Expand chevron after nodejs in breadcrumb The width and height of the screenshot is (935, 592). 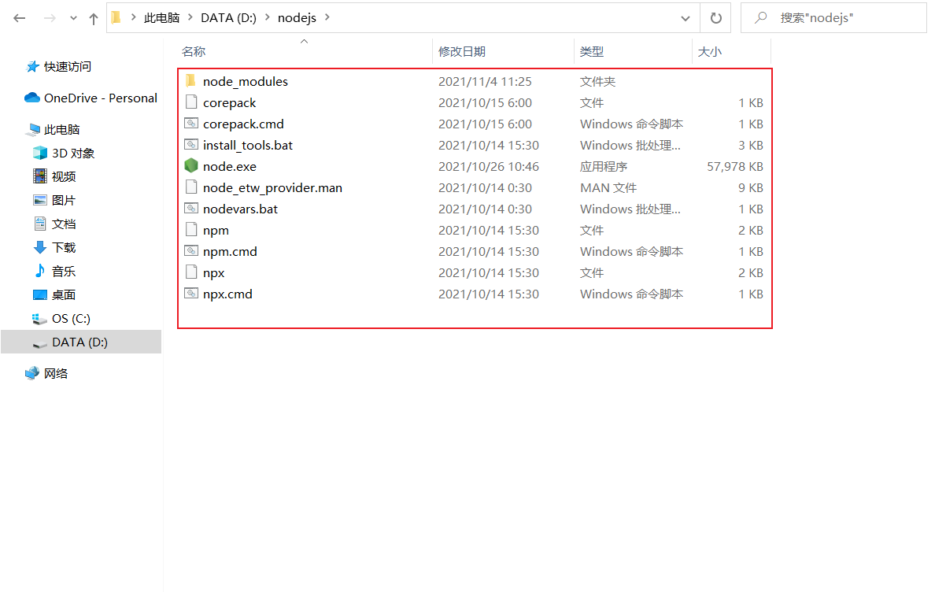point(327,17)
